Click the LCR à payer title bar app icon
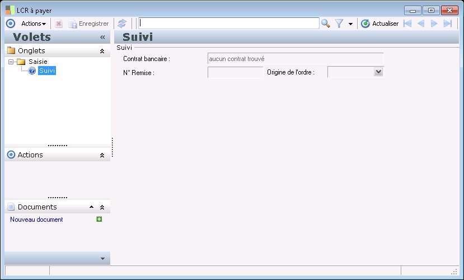The image size is (464, 280). (x=10, y=10)
